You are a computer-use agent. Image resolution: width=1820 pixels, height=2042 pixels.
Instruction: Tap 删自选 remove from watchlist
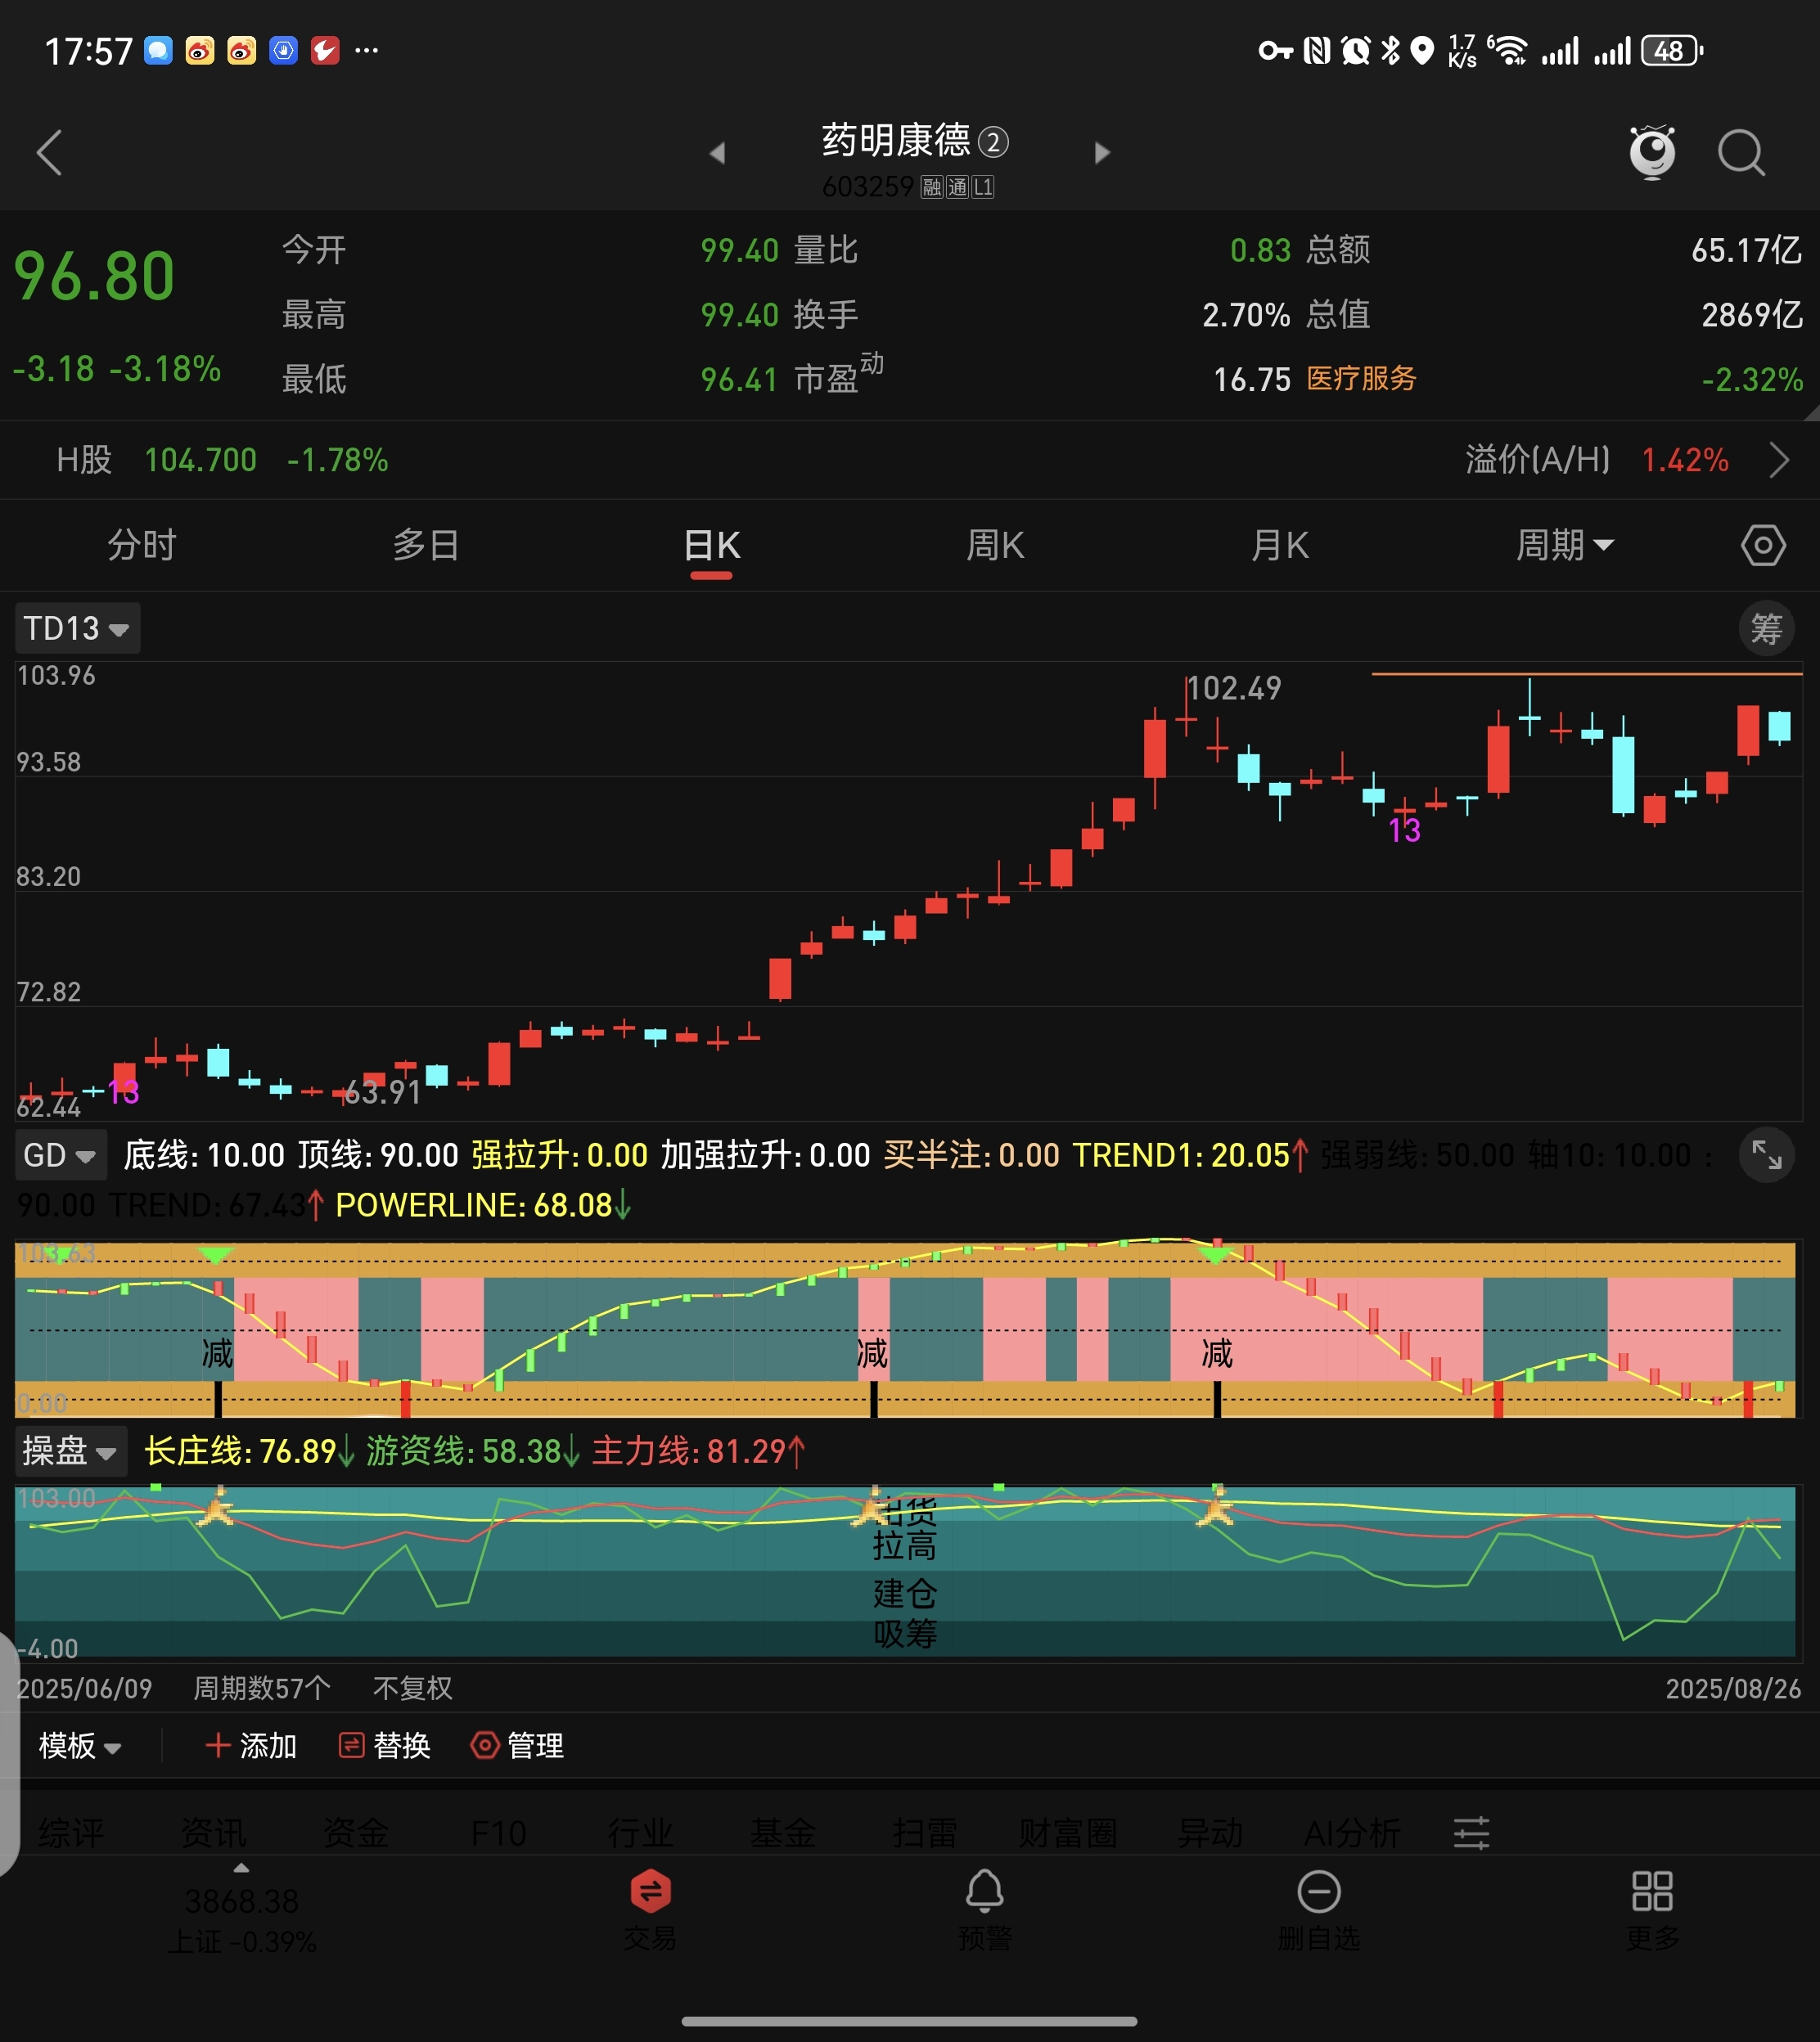(1318, 1910)
